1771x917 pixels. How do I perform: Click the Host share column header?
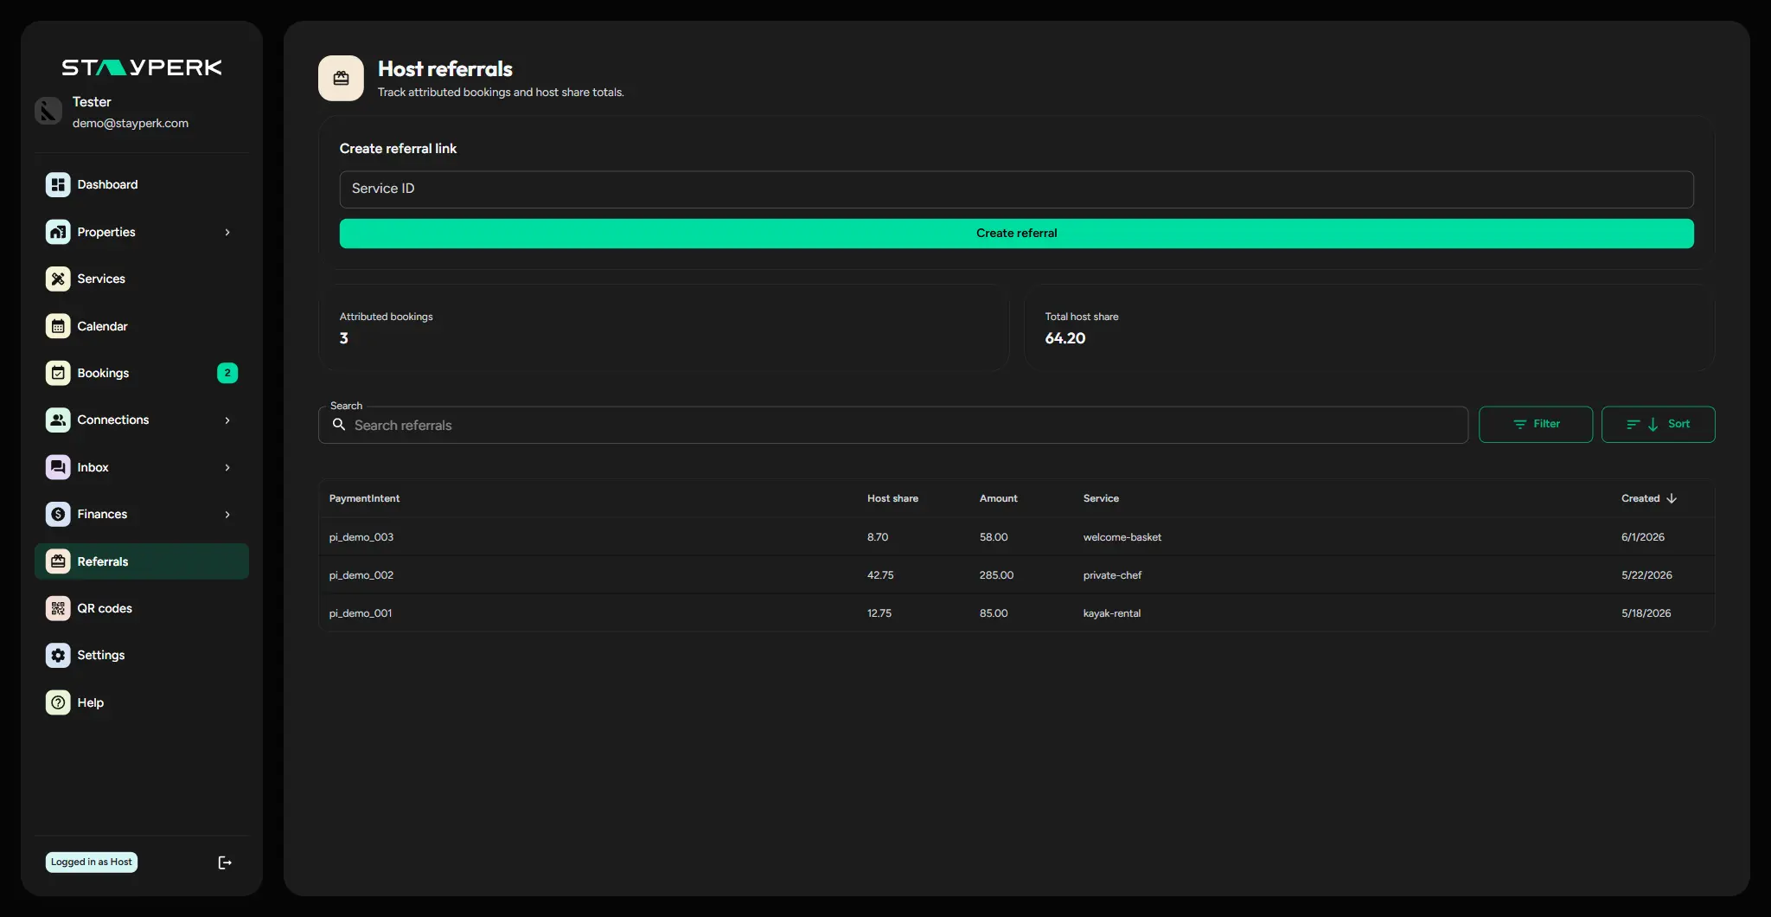pos(892,498)
